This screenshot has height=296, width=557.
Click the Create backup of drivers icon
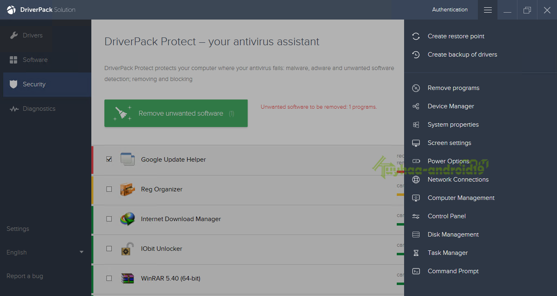pyautogui.click(x=416, y=55)
